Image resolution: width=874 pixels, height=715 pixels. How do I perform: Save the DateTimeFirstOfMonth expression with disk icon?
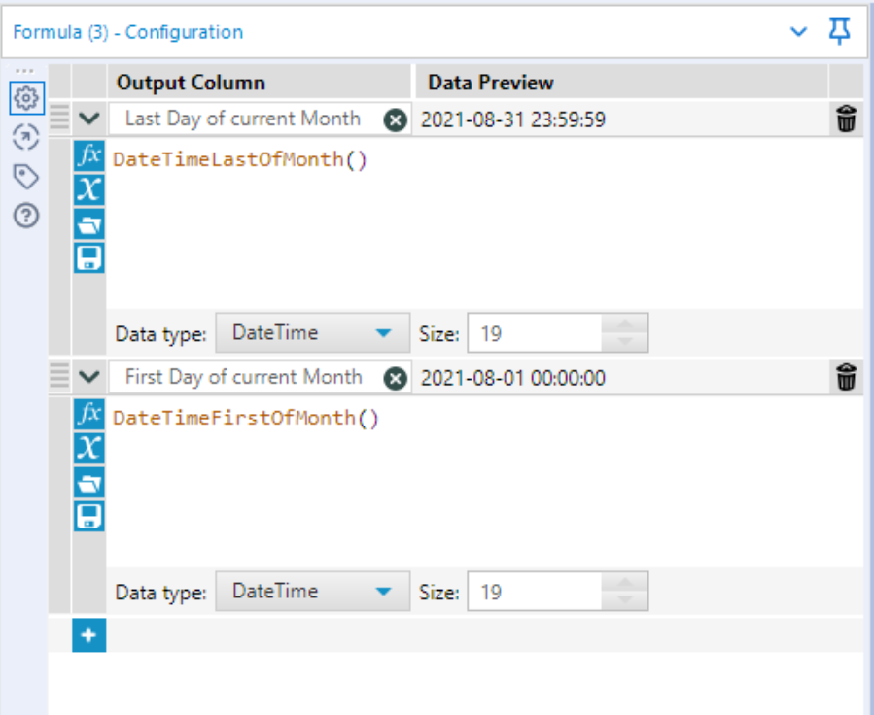(88, 516)
